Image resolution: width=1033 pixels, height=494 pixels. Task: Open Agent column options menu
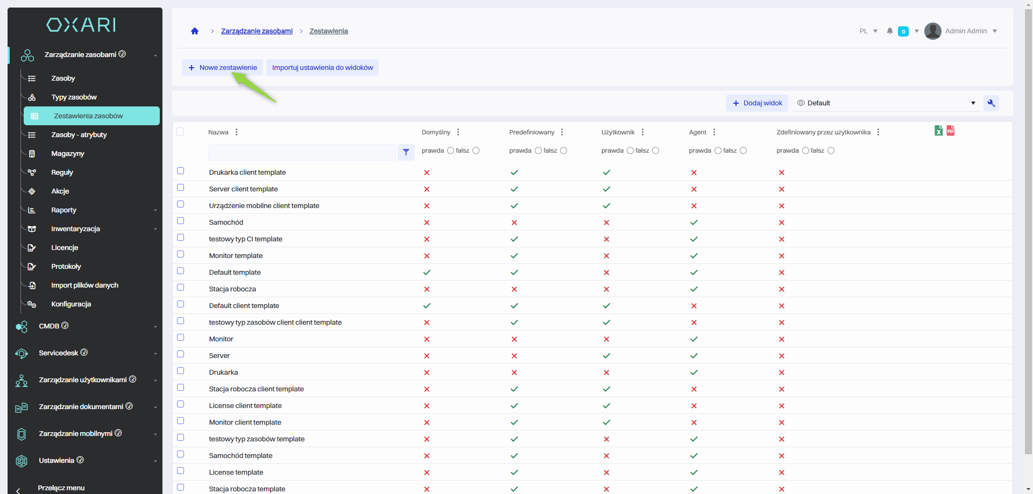(714, 132)
